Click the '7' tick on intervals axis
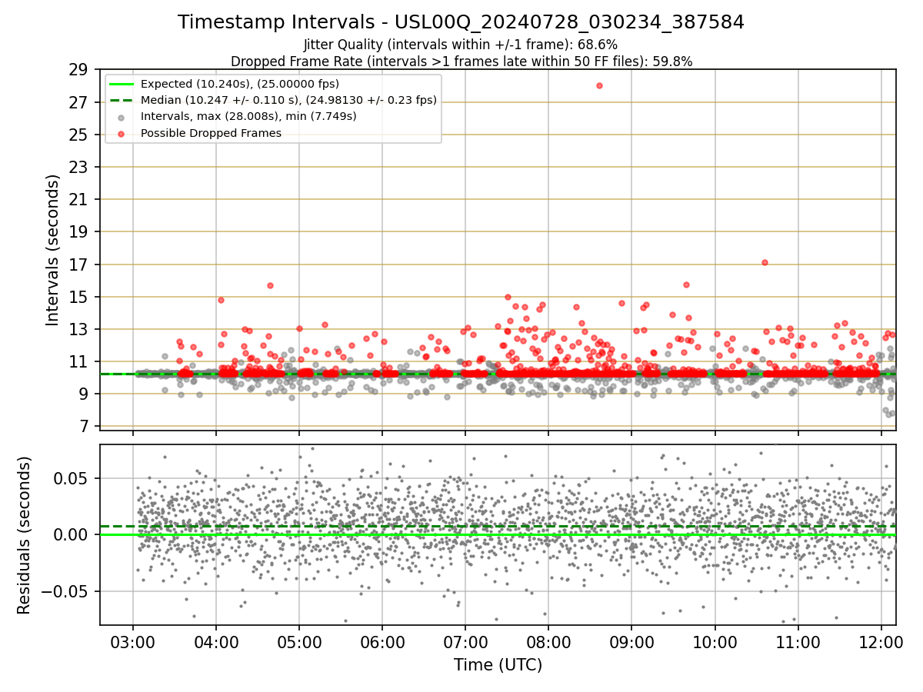Screen dimensions: 923x692 [84, 426]
